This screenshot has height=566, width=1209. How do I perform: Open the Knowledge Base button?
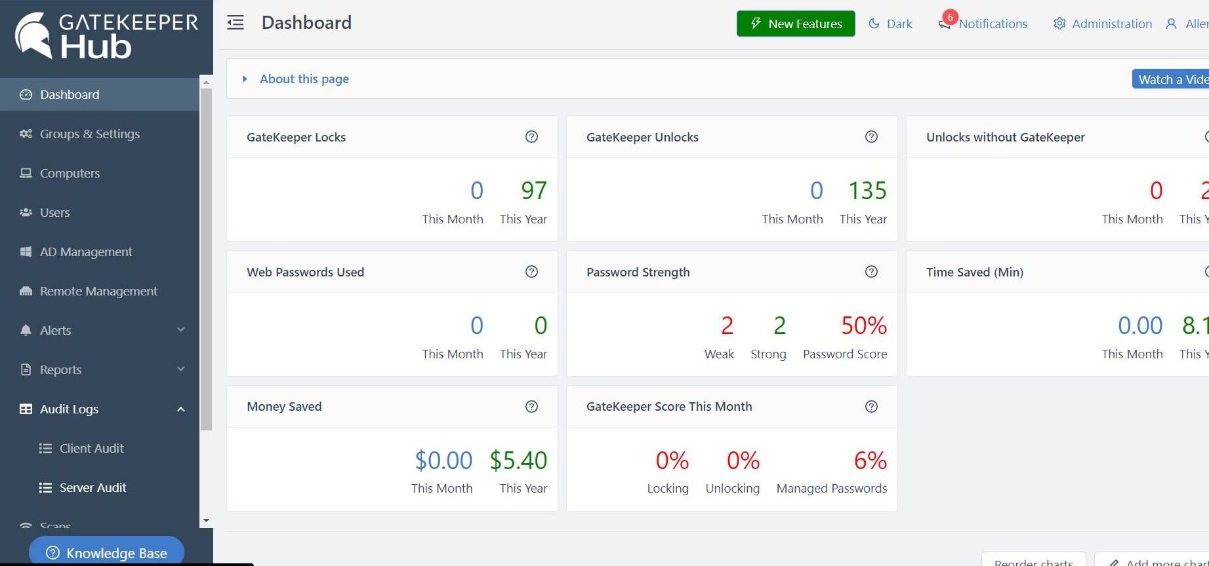click(x=106, y=553)
